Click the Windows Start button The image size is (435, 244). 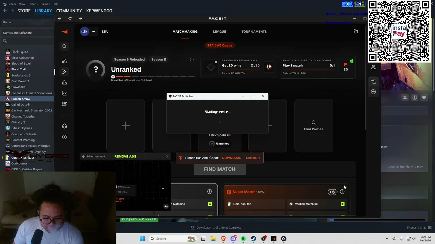[x=142, y=239]
